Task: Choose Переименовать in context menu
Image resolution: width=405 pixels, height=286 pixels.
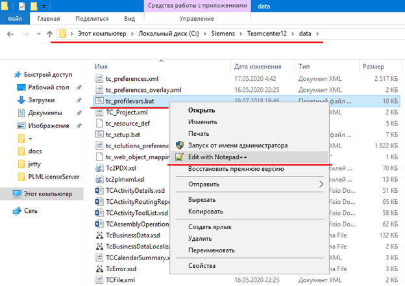Action: [x=212, y=250]
